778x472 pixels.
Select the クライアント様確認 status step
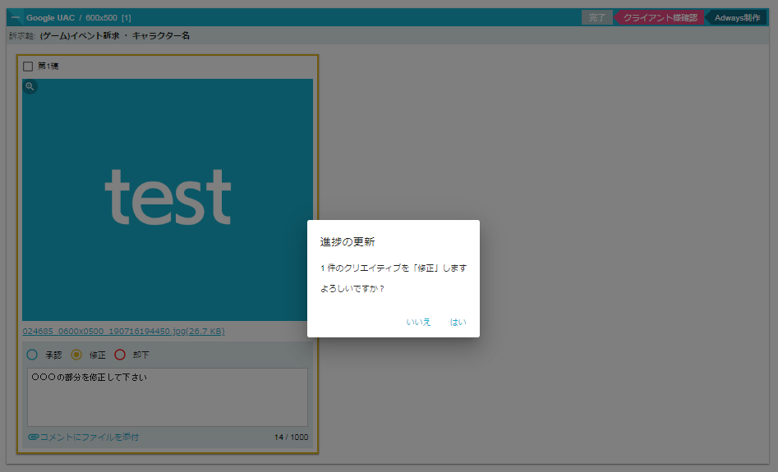pos(660,17)
